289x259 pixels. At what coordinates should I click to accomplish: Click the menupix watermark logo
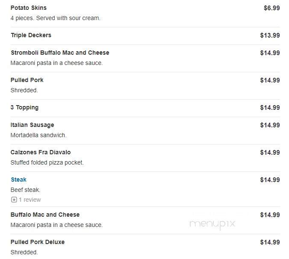tap(212, 224)
